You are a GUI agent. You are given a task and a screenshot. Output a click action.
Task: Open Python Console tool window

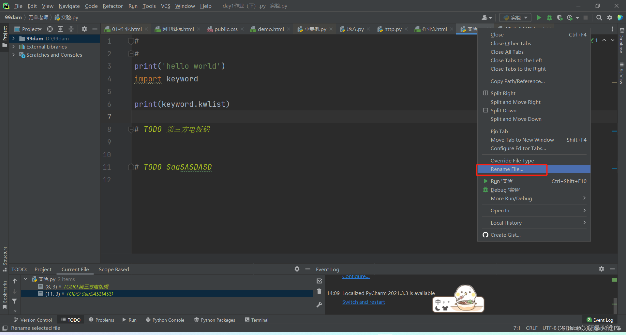point(165,320)
